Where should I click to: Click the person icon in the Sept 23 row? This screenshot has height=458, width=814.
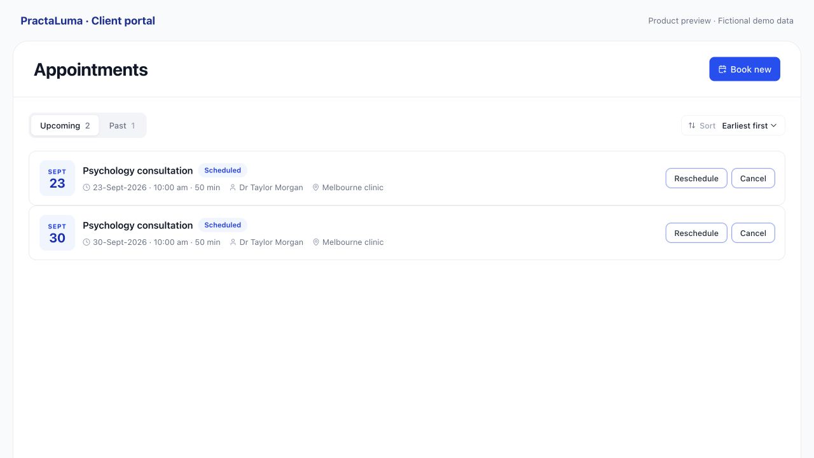coord(233,188)
